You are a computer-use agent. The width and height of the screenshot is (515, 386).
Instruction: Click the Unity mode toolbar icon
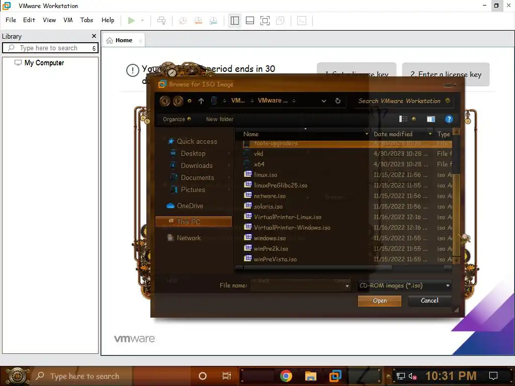click(280, 21)
